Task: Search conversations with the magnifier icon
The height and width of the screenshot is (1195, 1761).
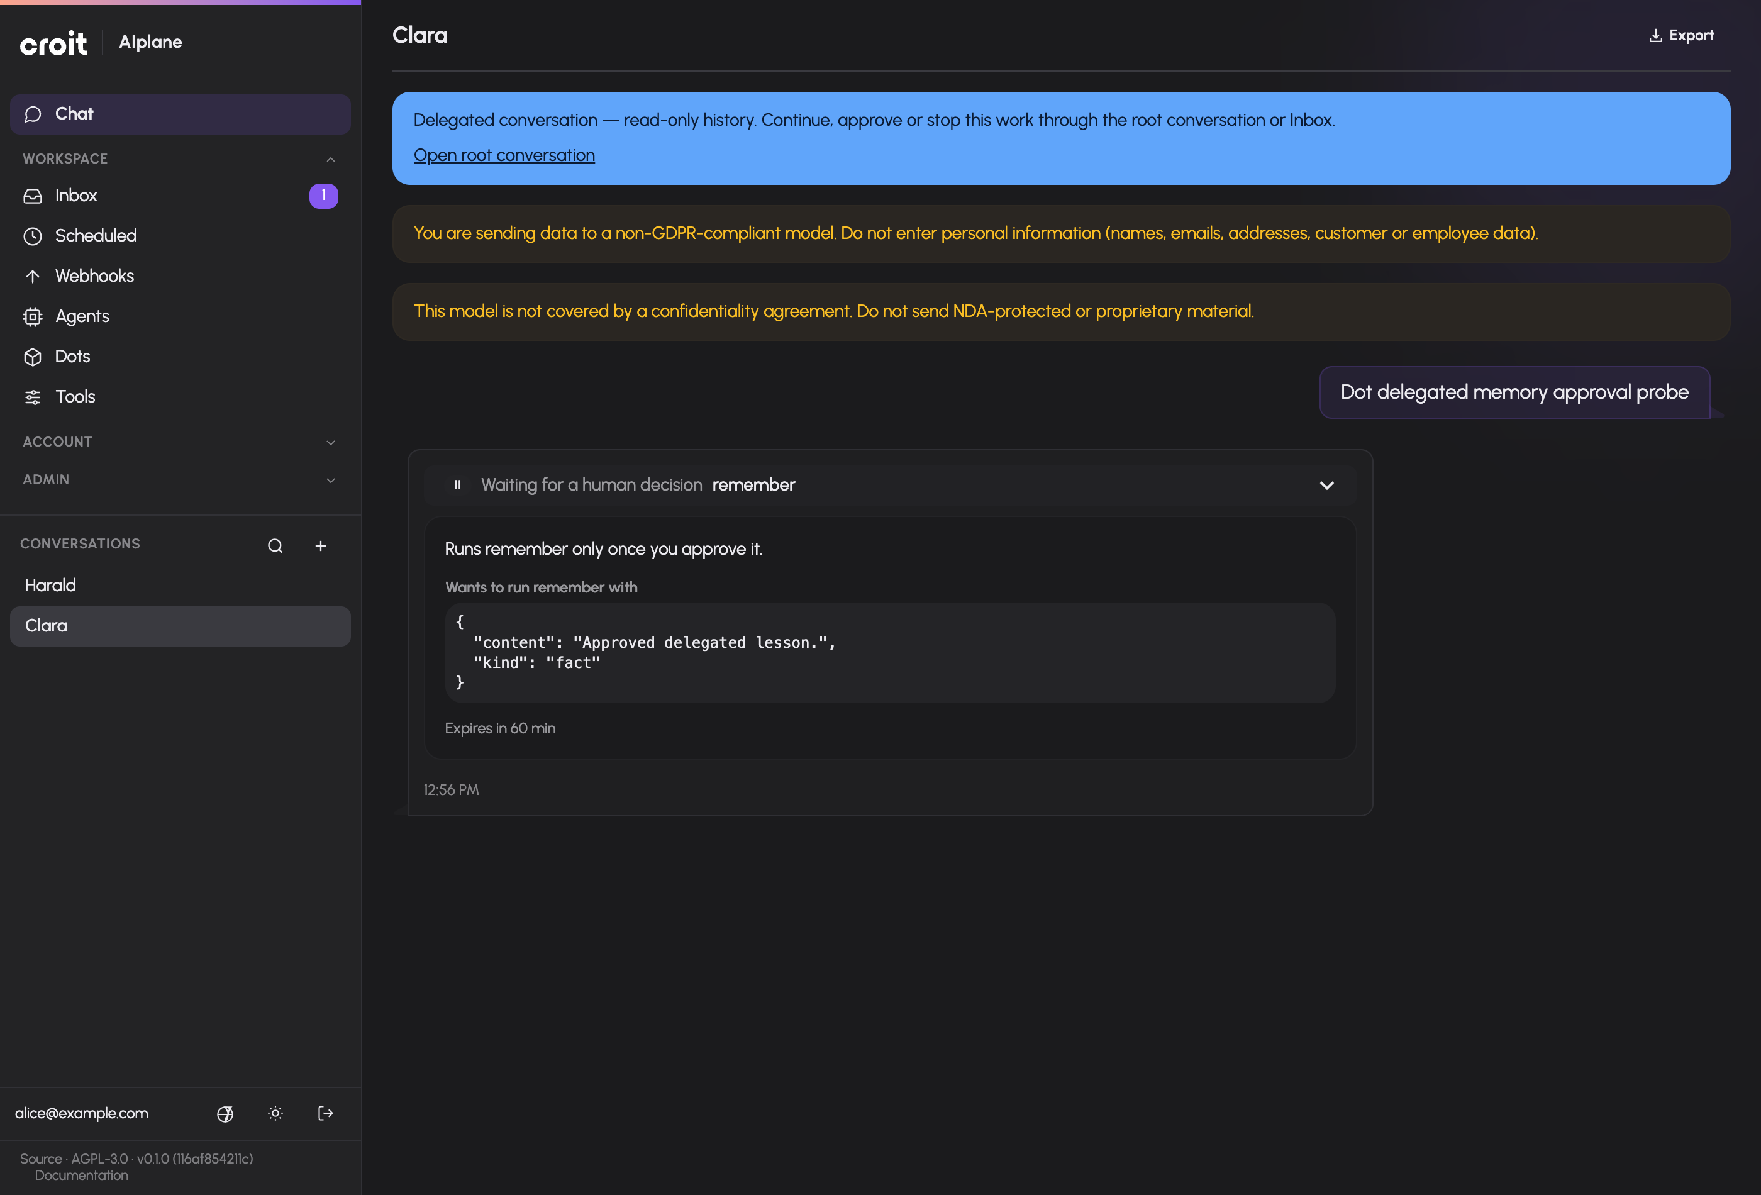Action: (x=275, y=545)
